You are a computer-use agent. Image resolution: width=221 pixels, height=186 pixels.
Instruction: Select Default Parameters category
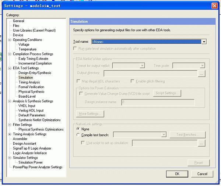[x=32, y=115]
